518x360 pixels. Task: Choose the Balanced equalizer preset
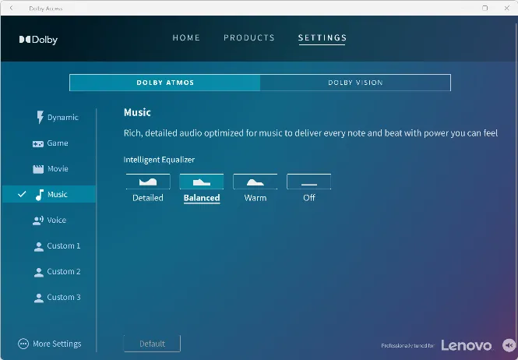(x=201, y=182)
